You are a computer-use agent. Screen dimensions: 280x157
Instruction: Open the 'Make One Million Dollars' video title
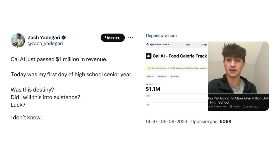238,100
